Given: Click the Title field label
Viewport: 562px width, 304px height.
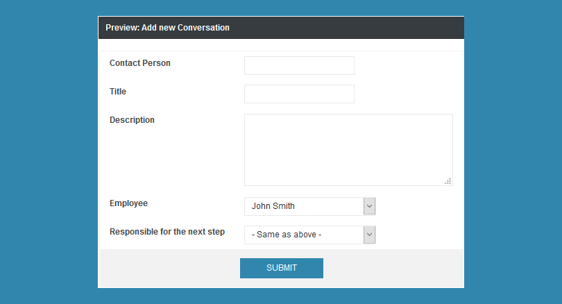Looking at the screenshot, I should point(118,92).
